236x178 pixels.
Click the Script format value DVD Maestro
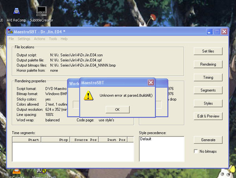click(x=56, y=89)
